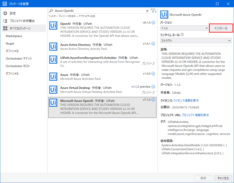Click download arrow for OpenAI v6.1.0
This screenshot has width=234, height=183.
[153, 23]
